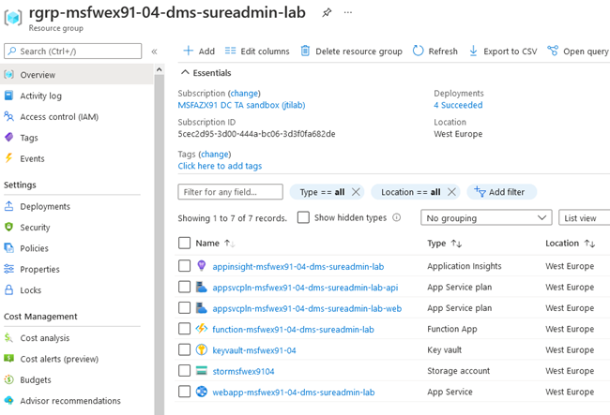Check the keyvault-msfwex91-04 row checkbox

pyautogui.click(x=184, y=349)
